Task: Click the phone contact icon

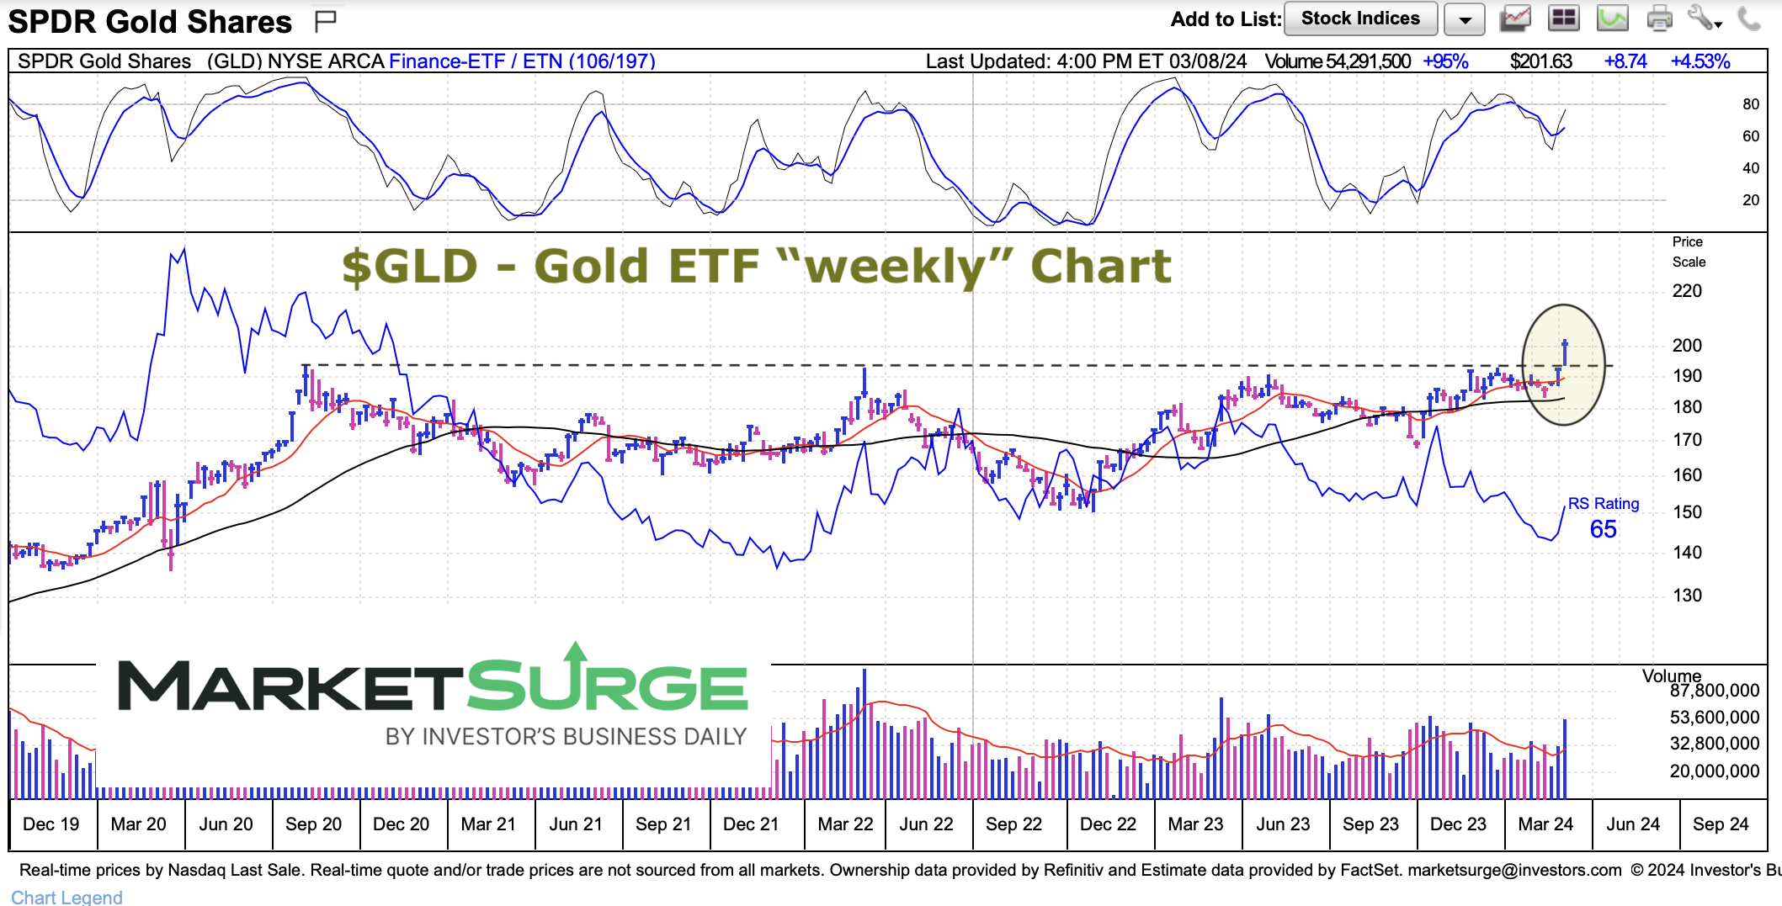Action: tap(1749, 19)
